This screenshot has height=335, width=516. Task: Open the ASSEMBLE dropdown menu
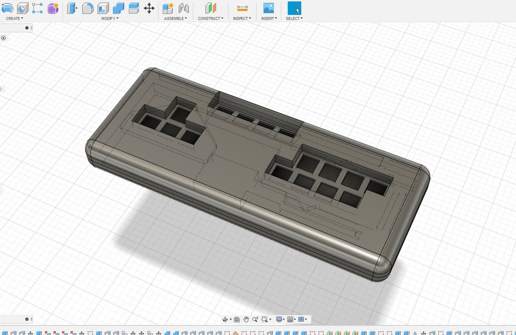[175, 18]
